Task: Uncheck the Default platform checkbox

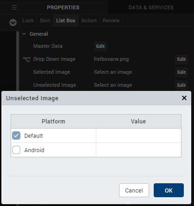Action: tap(16, 135)
